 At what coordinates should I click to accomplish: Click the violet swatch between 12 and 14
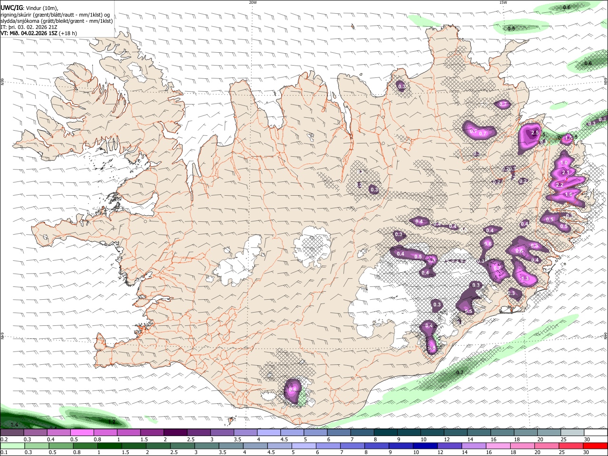point(450,446)
